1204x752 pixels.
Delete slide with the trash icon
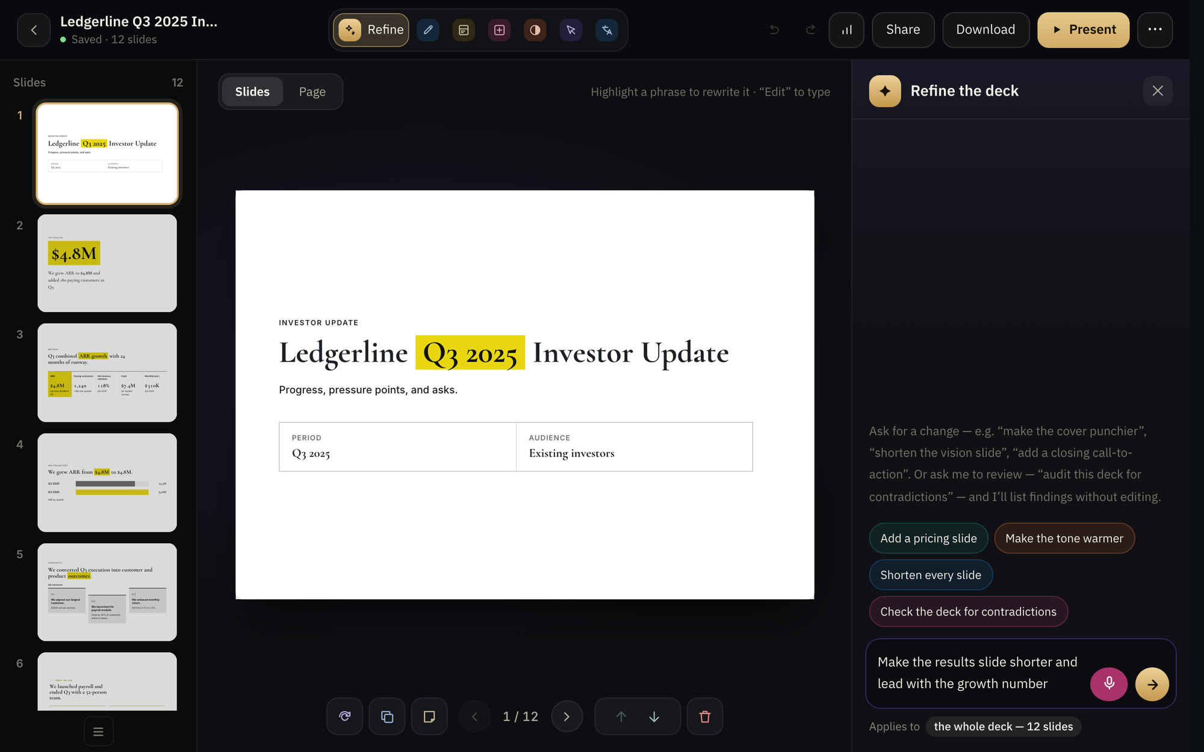click(x=705, y=717)
